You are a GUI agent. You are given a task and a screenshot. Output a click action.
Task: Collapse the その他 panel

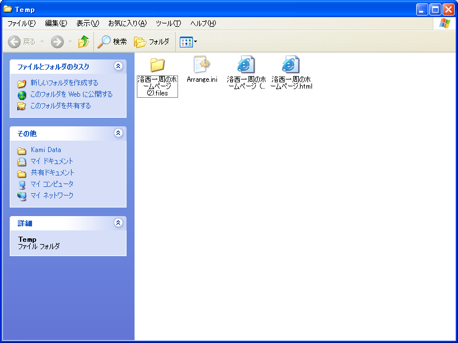[x=119, y=133]
